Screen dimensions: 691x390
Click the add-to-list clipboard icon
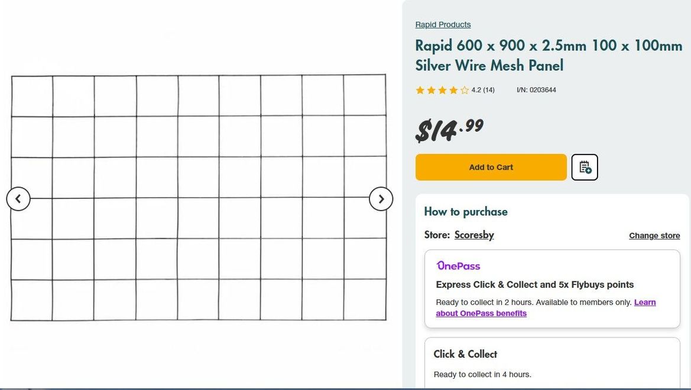[x=585, y=167]
